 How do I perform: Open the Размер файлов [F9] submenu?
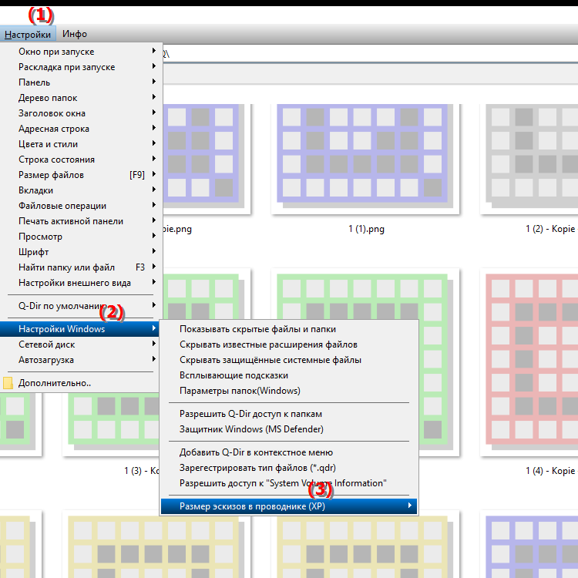click(82, 175)
